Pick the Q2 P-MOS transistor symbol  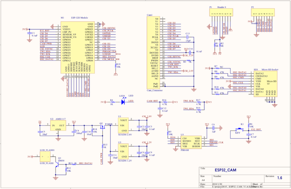[102, 127]
